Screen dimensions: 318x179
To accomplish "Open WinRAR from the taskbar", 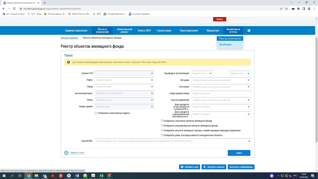I will [x=109, y=176].
